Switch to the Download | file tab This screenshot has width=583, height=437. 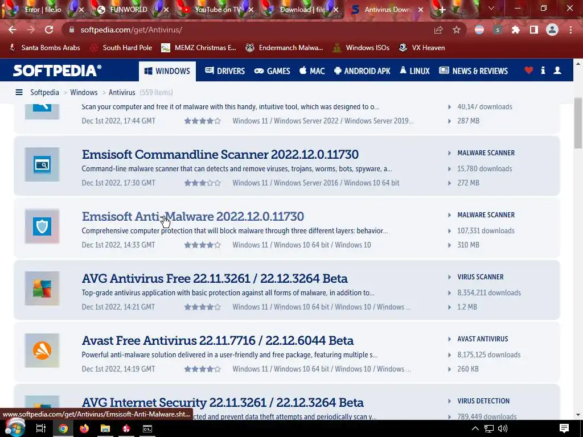[x=302, y=9]
